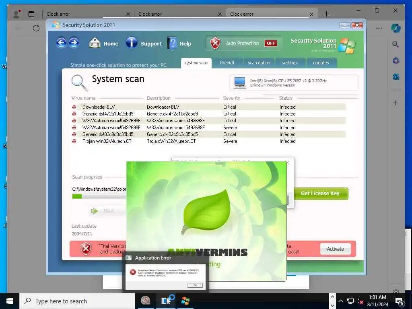Click the laptop icon beside CPU info
This screenshot has width=412, height=309.
(x=240, y=82)
